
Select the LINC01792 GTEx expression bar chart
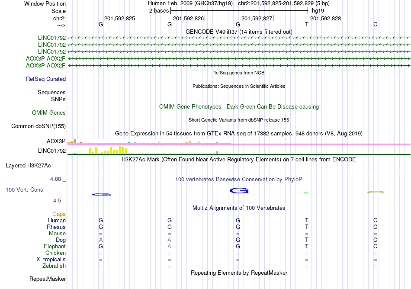149,150
